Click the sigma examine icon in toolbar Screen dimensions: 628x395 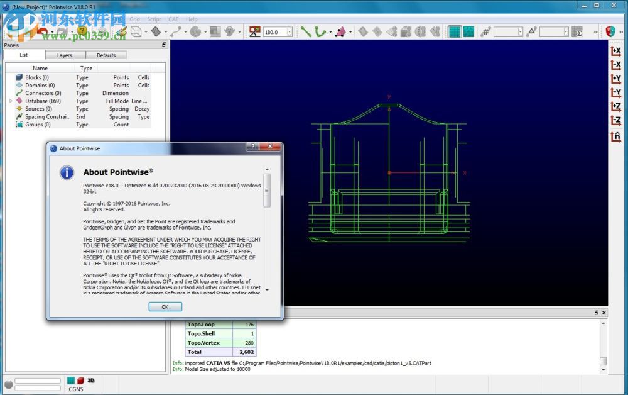point(578,31)
